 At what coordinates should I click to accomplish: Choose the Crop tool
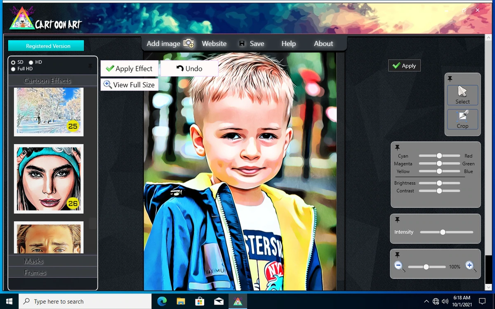[462, 119]
